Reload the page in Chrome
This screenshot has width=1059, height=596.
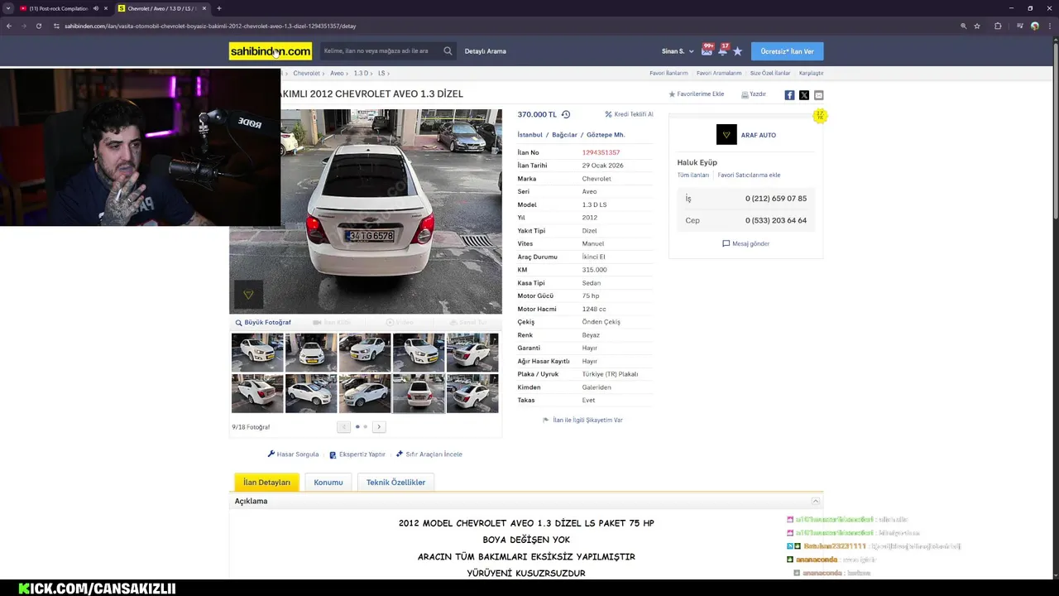[x=38, y=26]
